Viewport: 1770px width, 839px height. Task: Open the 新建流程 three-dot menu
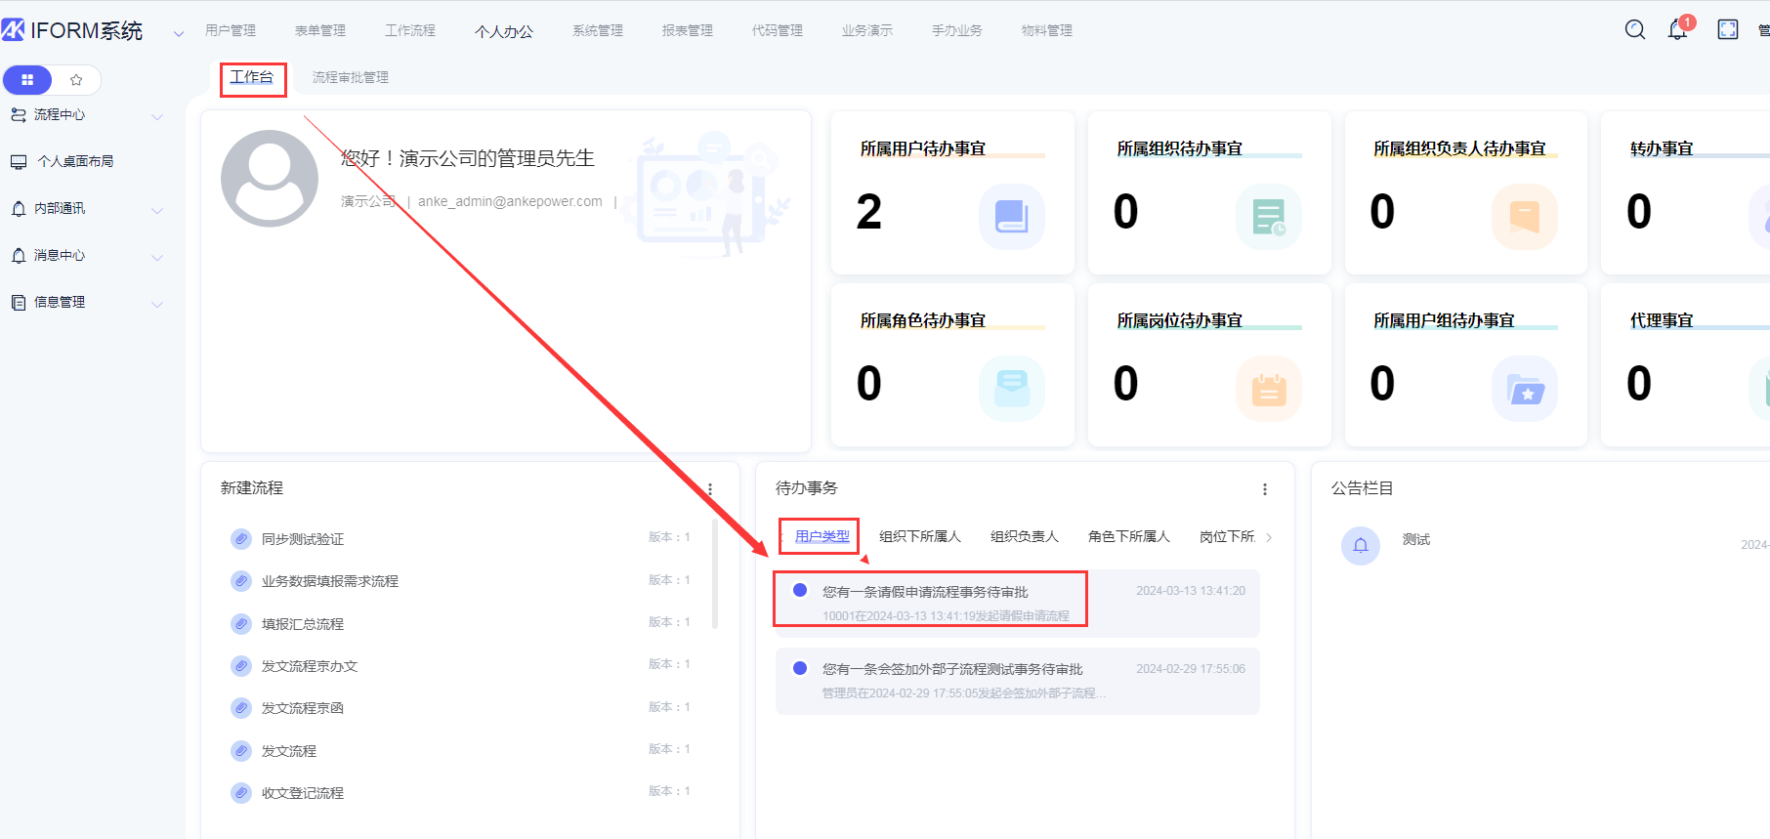710,489
